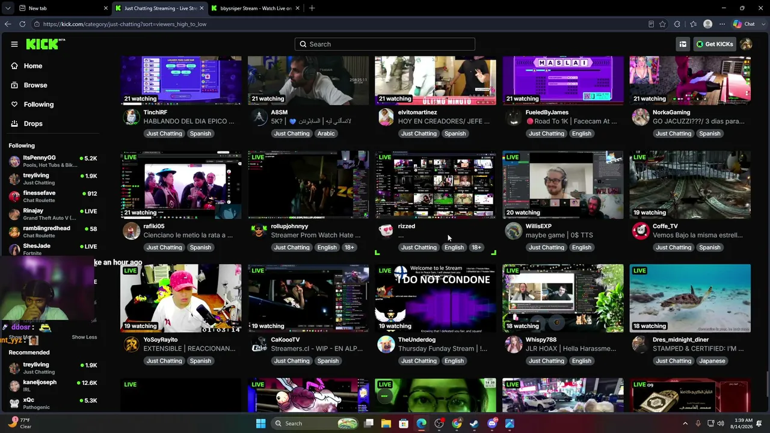Open ramblingredhead channel in Following list
This screenshot has height=433, width=770.
pos(53,232)
